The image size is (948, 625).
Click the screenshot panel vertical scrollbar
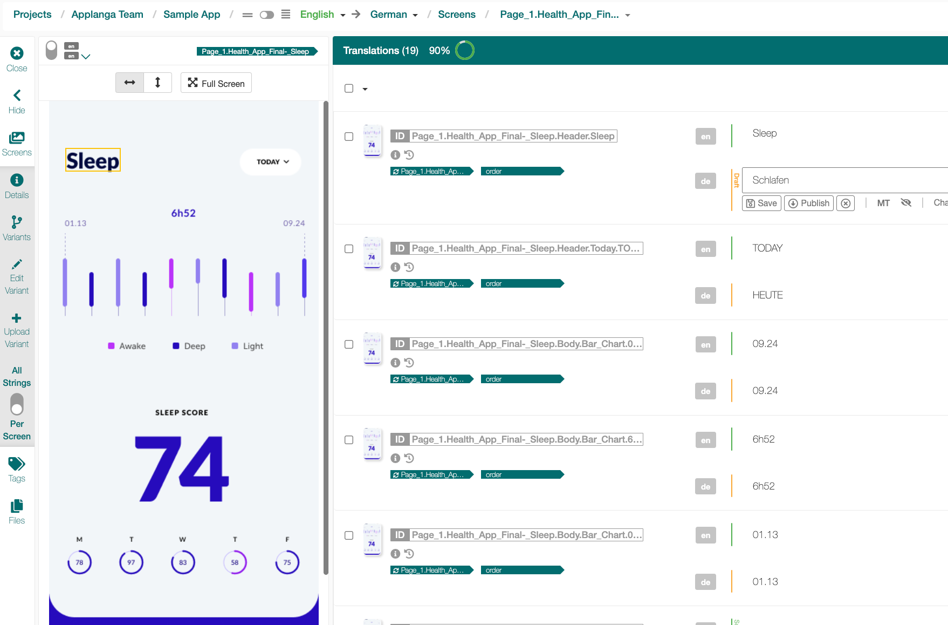click(326, 337)
